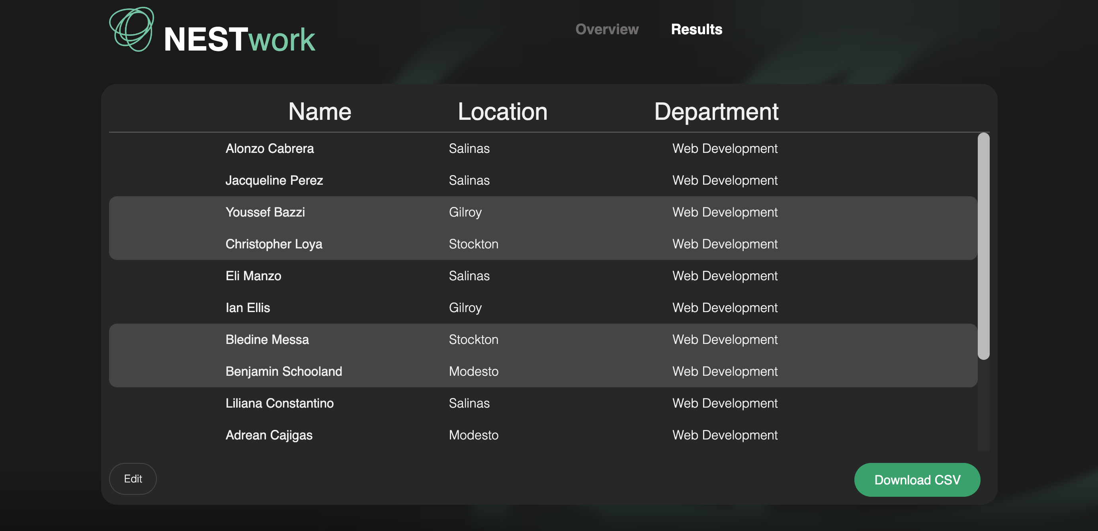This screenshot has height=531, width=1098.
Task: Click Stockton location for Christopher Loya
Action: point(473,244)
